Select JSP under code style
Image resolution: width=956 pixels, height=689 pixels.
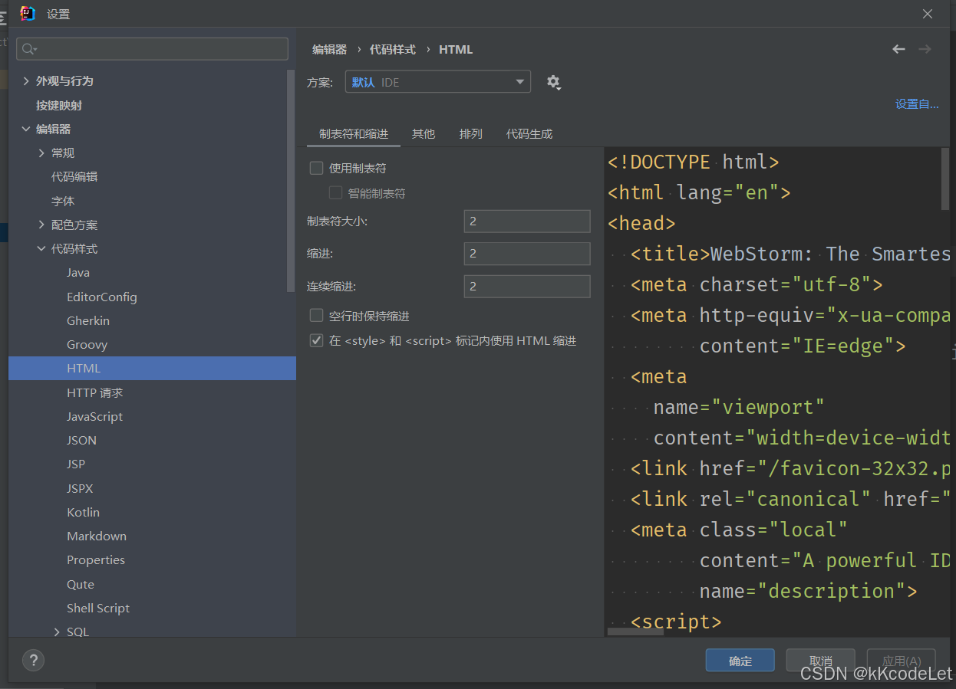pos(76,464)
